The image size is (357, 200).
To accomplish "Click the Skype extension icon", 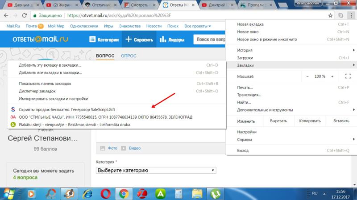I will [340, 15].
